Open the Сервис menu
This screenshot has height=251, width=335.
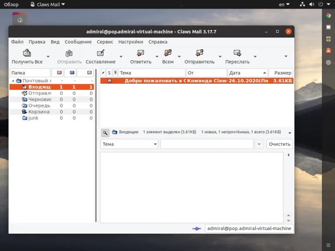point(105,42)
